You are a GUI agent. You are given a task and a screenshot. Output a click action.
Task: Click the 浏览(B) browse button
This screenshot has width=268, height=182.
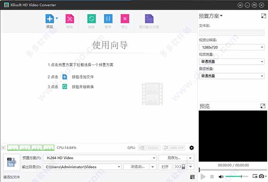[137, 167]
